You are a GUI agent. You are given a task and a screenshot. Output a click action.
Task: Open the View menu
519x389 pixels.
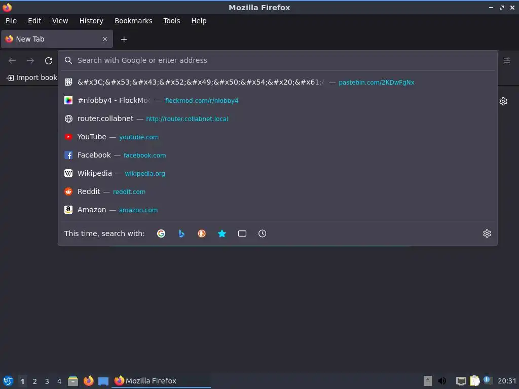(x=60, y=21)
